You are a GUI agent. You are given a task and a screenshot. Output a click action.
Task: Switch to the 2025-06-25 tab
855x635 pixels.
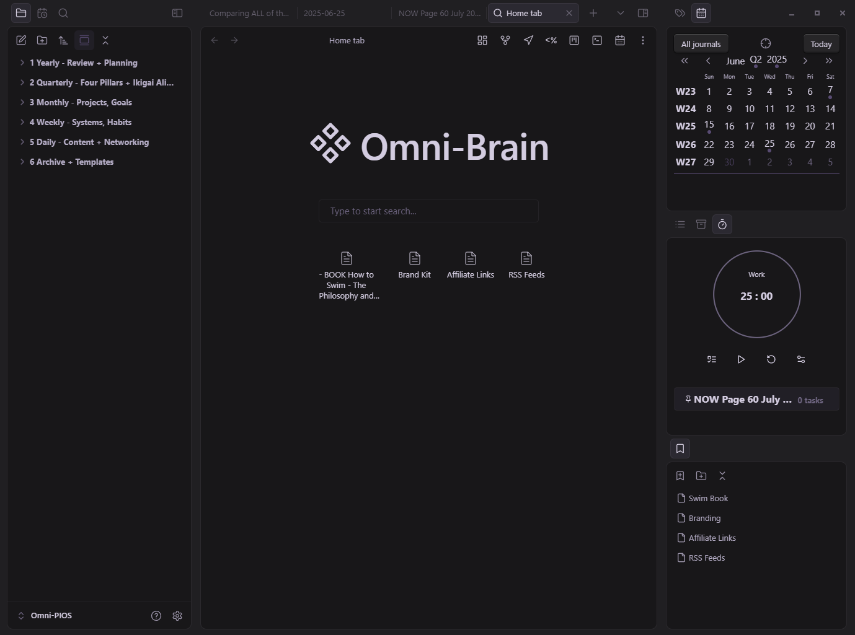click(x=324, y=13)
